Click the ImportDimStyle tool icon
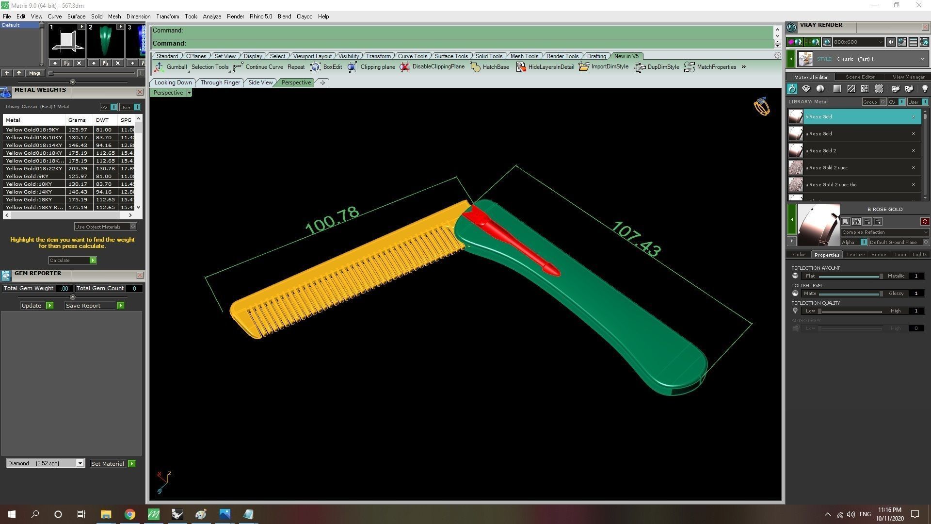Viewport: 931px width, 524px height. point(584,67)
